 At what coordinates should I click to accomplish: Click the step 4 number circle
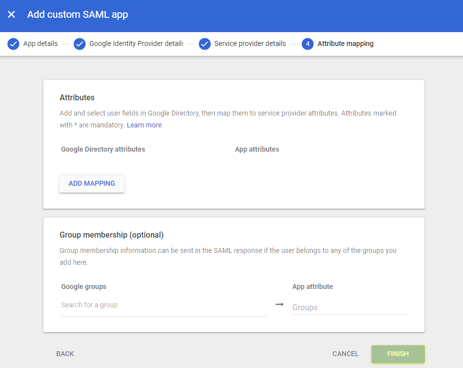tap(308, 44)
